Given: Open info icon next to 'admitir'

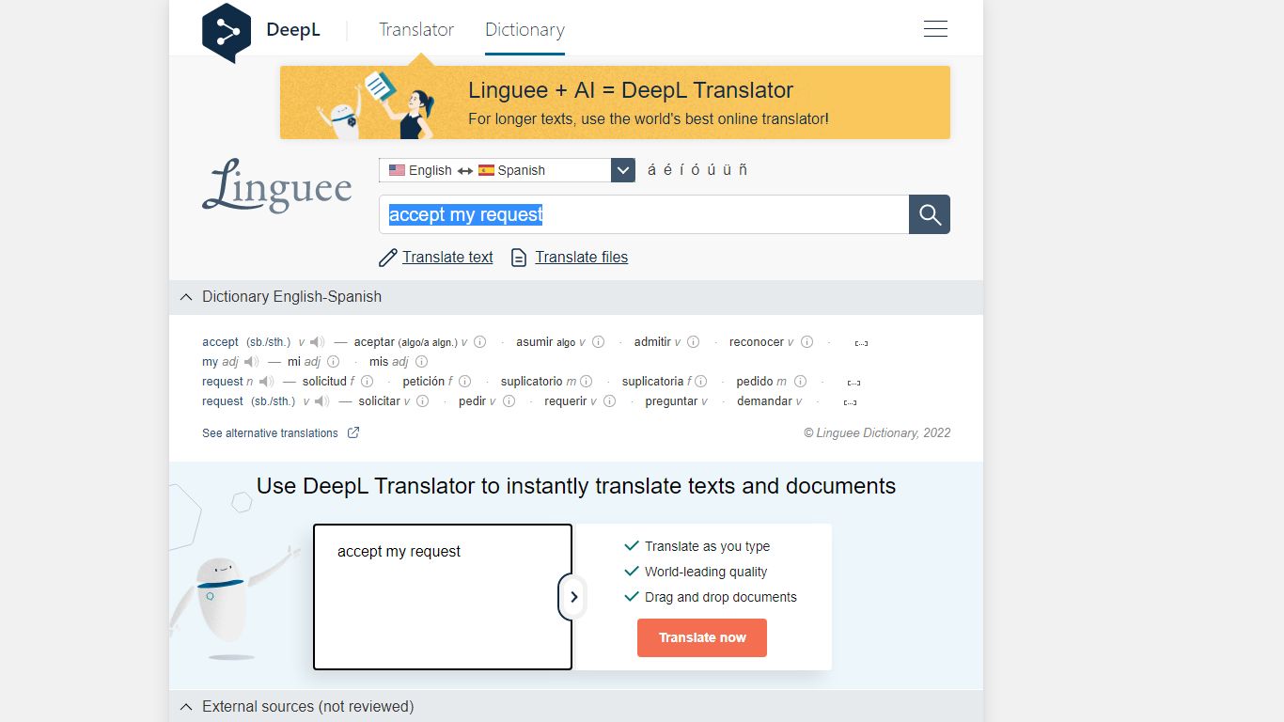Looking at the screenshot, I should pos(693,342).
